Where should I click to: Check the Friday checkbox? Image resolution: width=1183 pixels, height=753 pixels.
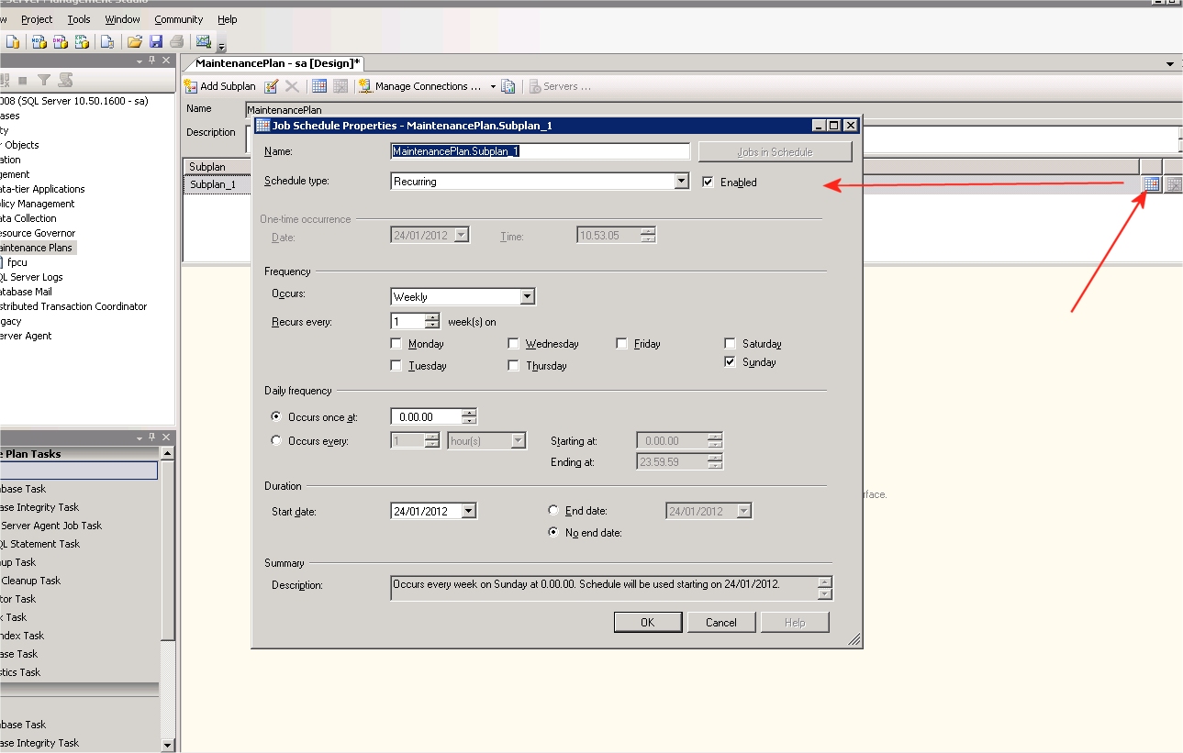tap(622, 344)
